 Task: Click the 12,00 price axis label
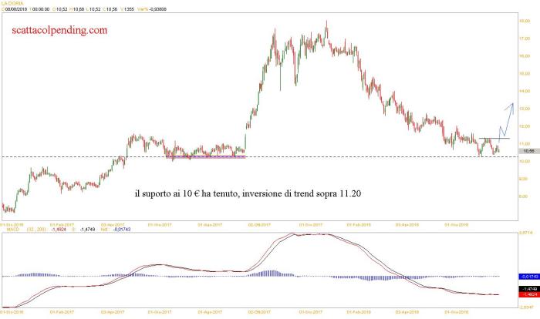pyautogui.click(x=524, y=126)
